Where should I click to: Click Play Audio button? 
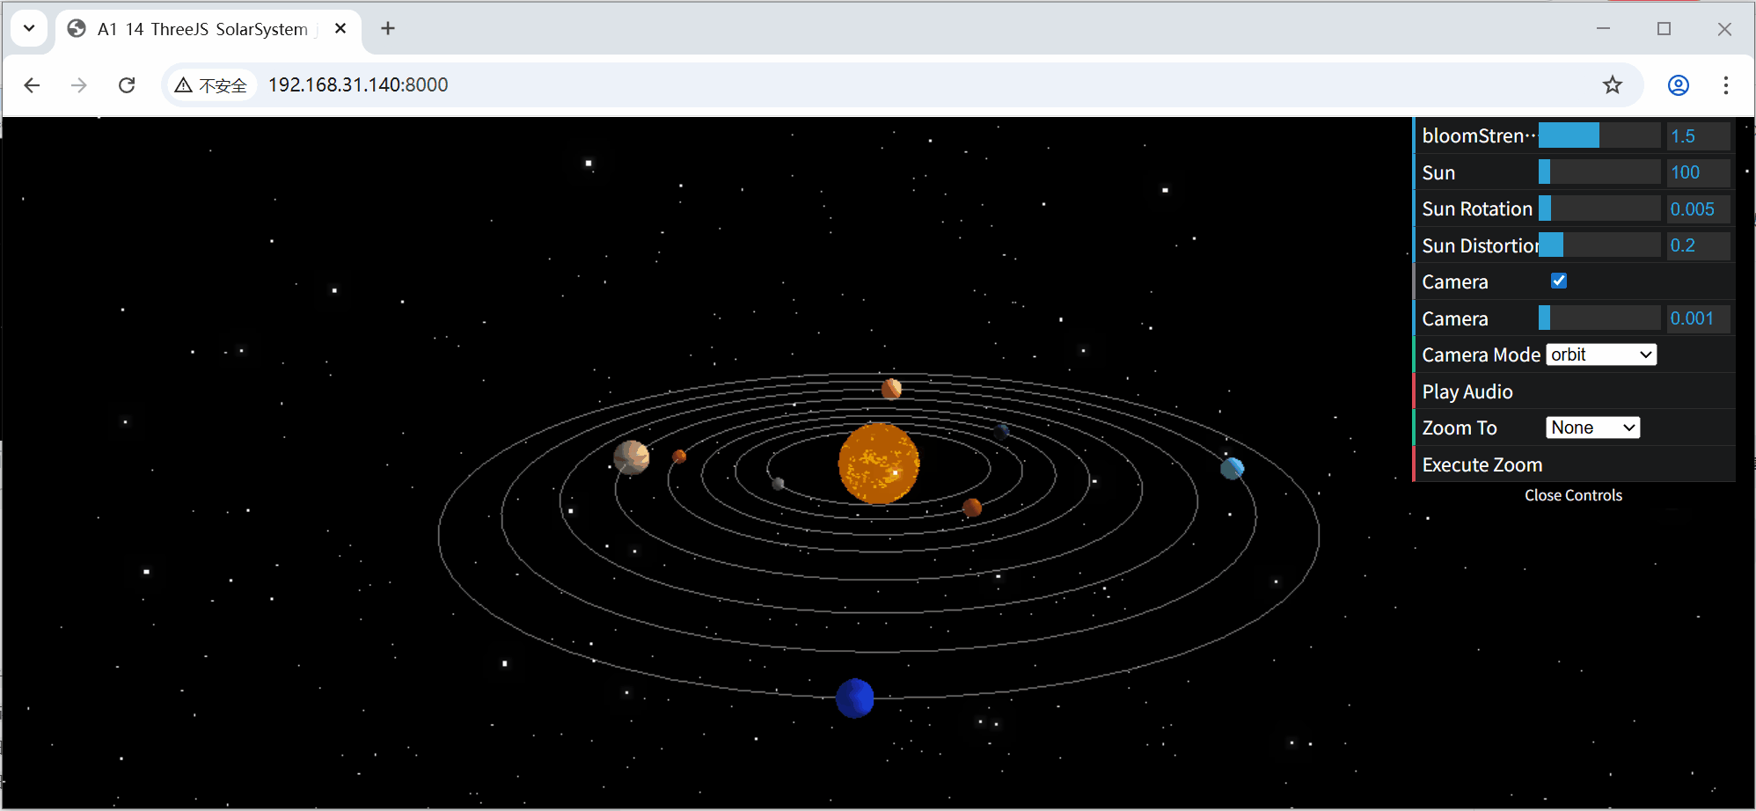pos(1574,391)
